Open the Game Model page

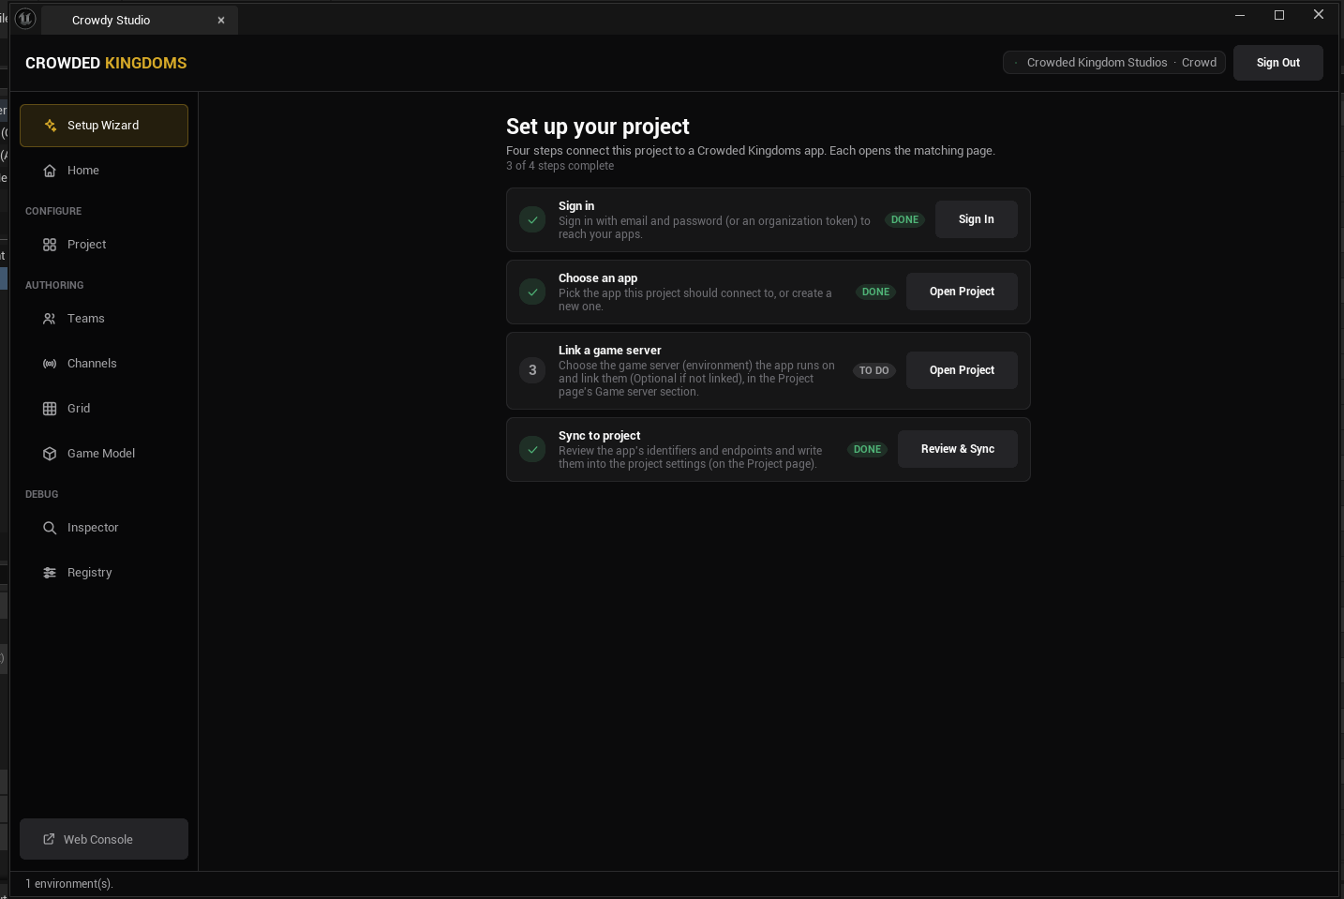pos(104,454)
